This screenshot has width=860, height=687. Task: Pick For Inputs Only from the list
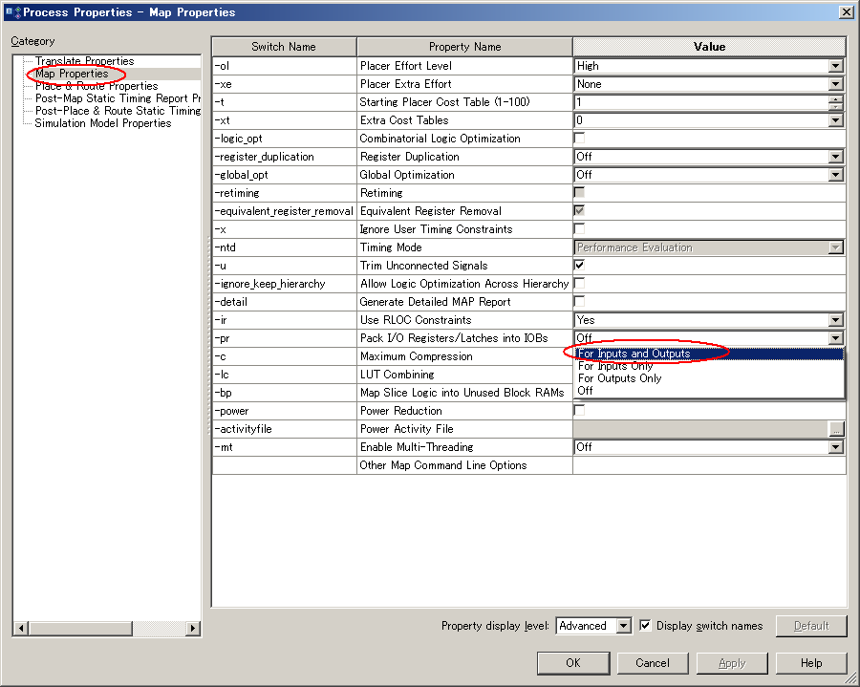[615, 366]
